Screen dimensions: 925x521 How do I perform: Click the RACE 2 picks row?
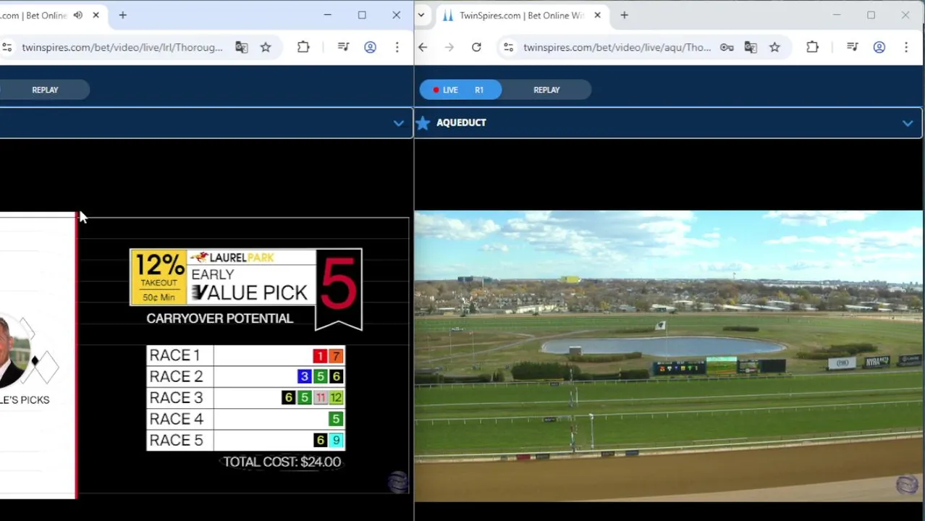tap(246, 376)
